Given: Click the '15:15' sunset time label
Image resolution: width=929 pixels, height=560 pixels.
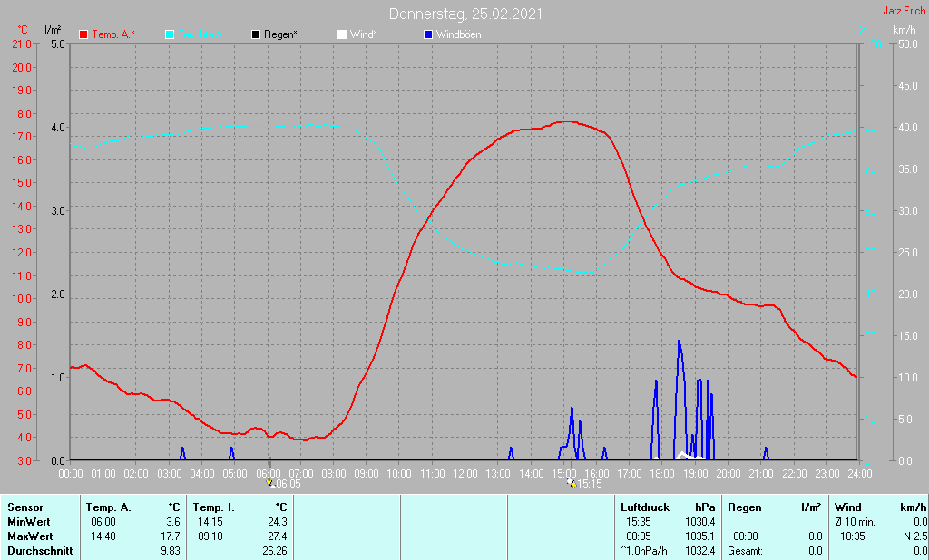Looking at the screenshot, I should coord(590,484).
